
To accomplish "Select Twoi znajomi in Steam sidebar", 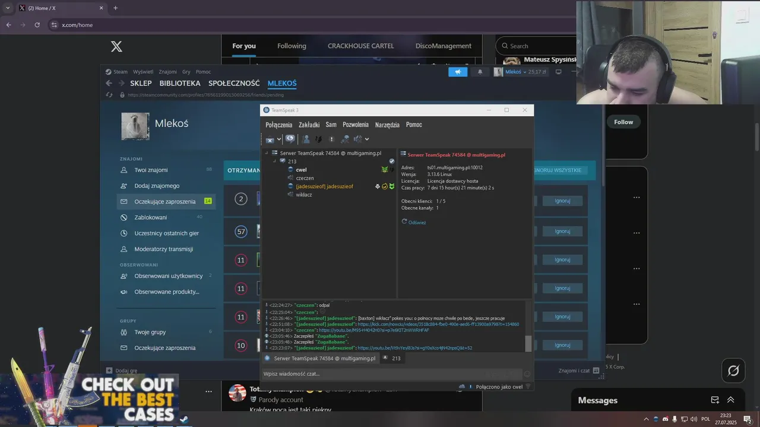I will [x=166, y=170].
